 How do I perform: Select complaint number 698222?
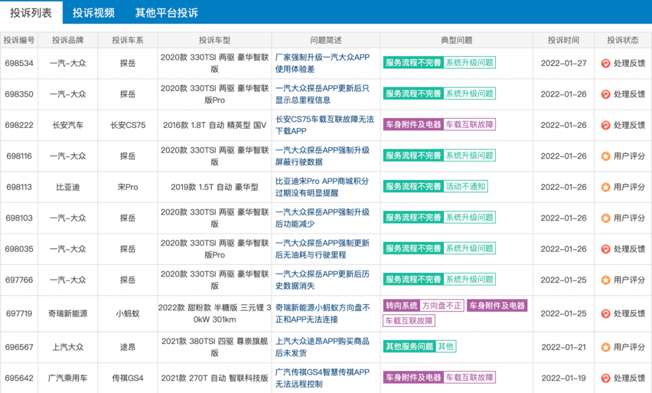19,125
